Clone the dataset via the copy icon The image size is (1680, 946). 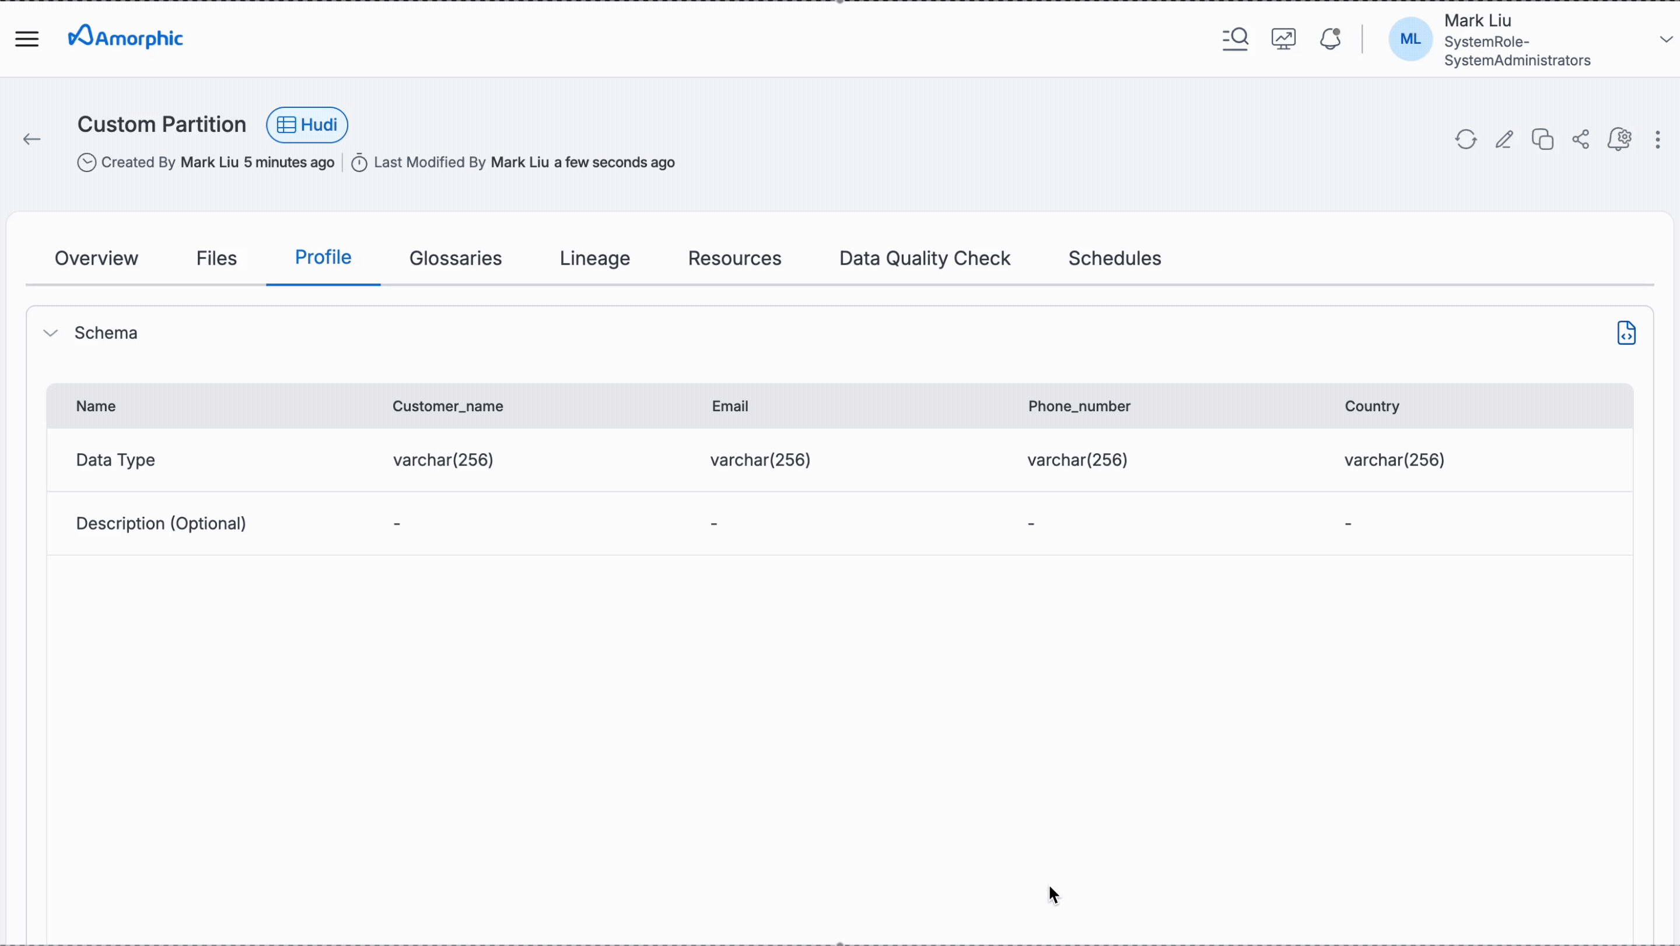pyautogui.click(x=1542, y=139)
